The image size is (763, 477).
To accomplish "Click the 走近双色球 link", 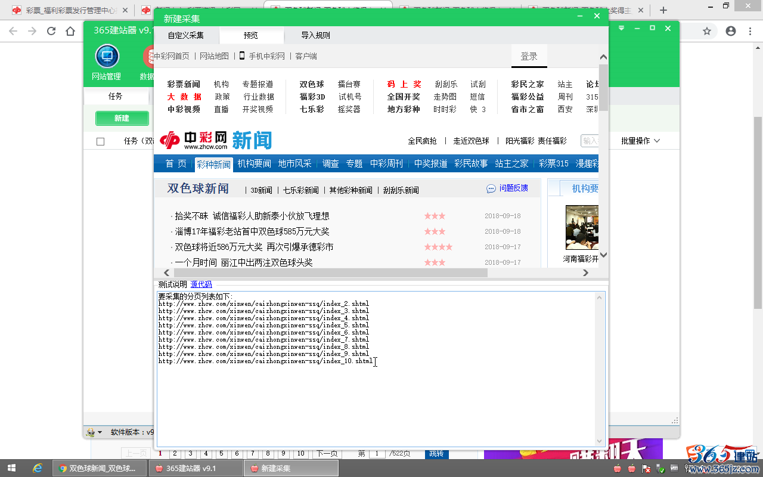I will (x=471, y=141).
